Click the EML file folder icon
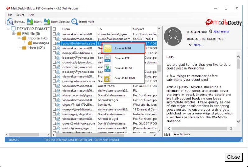The height and width of the screenshot is (167, 248). [x=19, y=34]
